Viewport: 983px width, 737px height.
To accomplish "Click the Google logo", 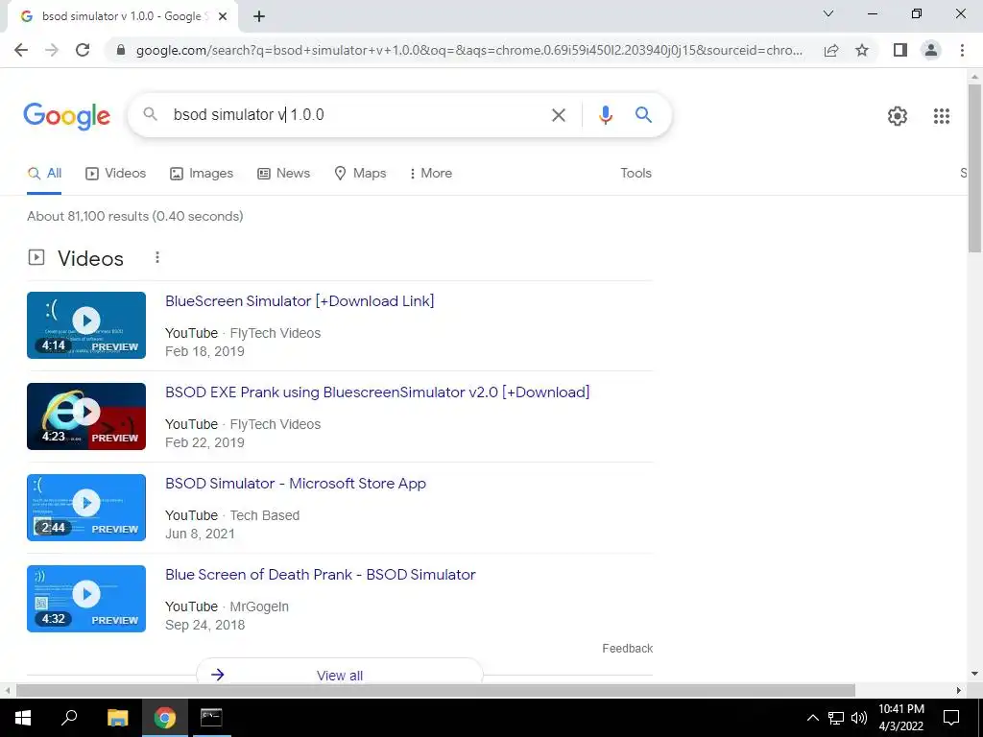I will (x=67, y=116).
